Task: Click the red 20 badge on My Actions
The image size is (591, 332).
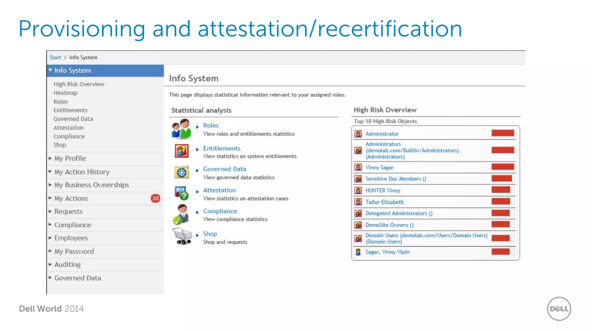Action: [155, 198]
